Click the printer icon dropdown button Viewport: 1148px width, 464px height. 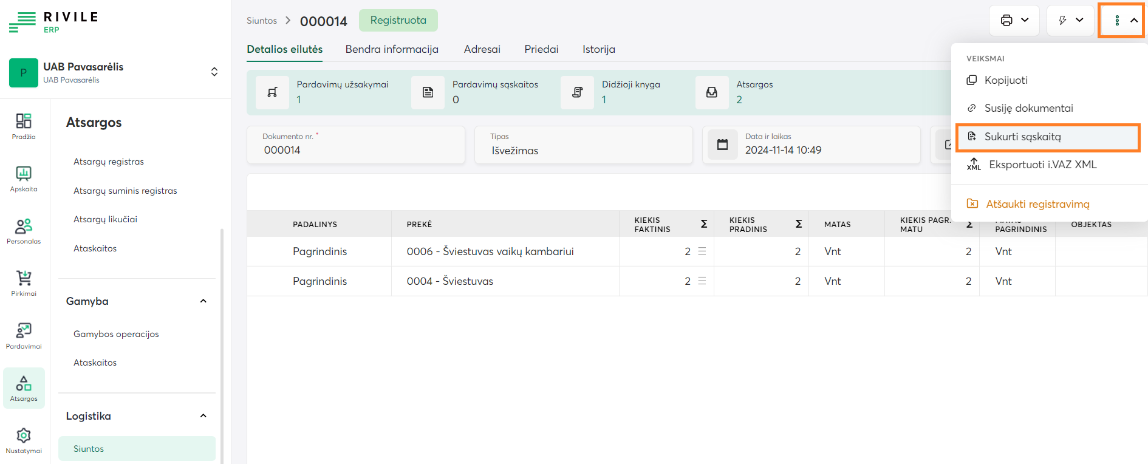(1014, 21)
